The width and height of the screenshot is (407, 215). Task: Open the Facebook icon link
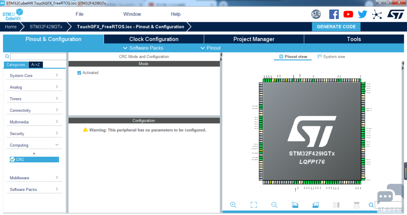coord(334,14)
